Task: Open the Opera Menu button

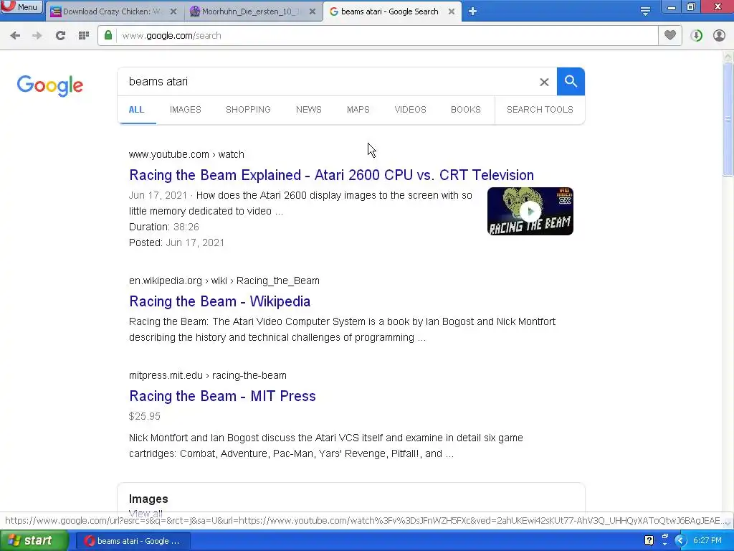Action: point(22,7)
